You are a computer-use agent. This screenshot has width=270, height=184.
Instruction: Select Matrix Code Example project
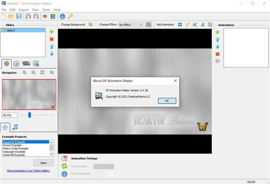[x=26, y=149]
